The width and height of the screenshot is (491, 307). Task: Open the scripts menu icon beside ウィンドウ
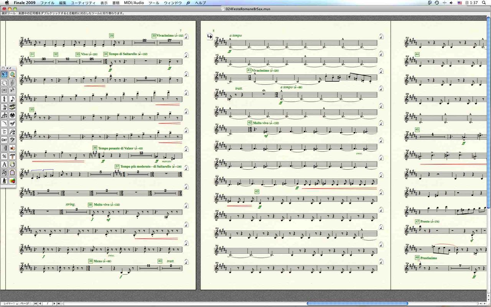click(x=188, y=3)
